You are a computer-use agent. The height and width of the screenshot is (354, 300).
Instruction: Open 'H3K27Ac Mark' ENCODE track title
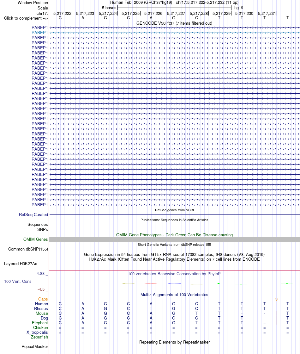click(174, 259)
